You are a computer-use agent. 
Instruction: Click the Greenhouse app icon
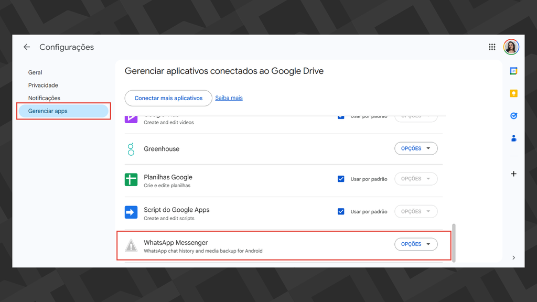[x=131, y=149]
